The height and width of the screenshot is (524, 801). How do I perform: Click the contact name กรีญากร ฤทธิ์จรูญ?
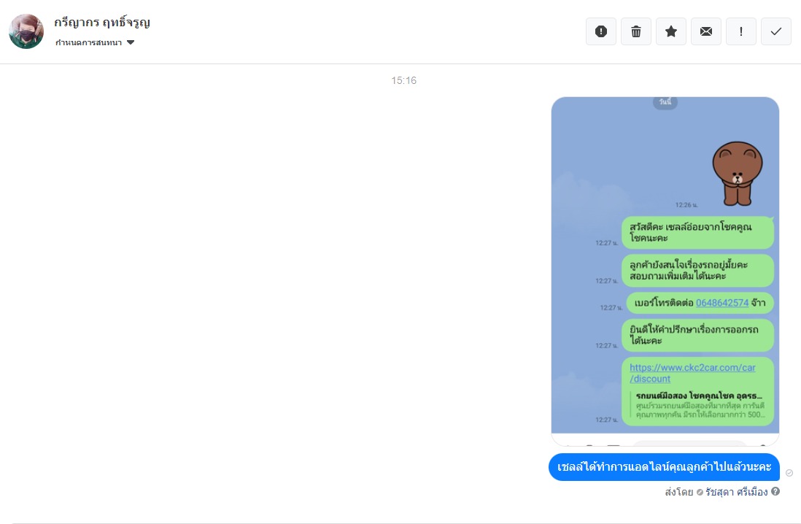(102, 23)
